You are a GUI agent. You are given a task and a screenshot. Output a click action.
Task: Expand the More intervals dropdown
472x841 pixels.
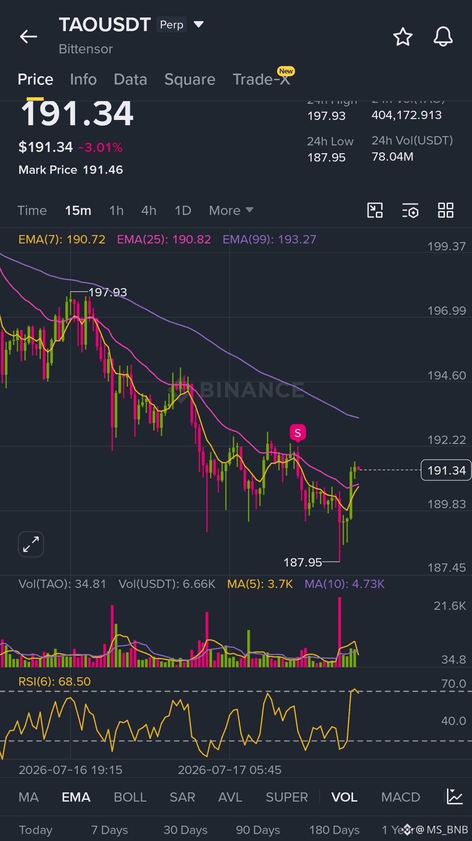[231, 211]
